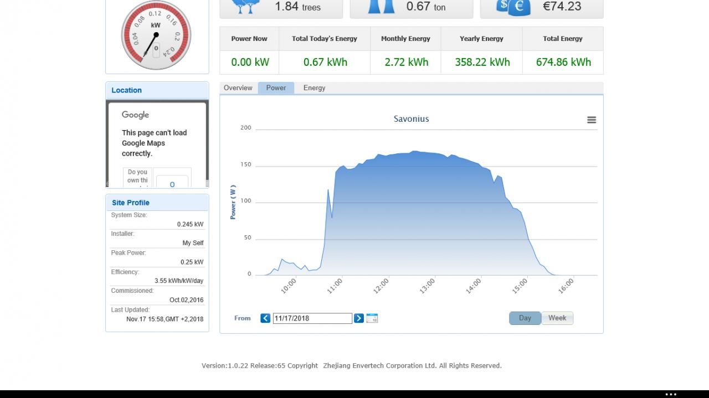Click the Total Today's Energy column header
The height and width of the screenshot is (398, 709).
(x=325, y=39)
